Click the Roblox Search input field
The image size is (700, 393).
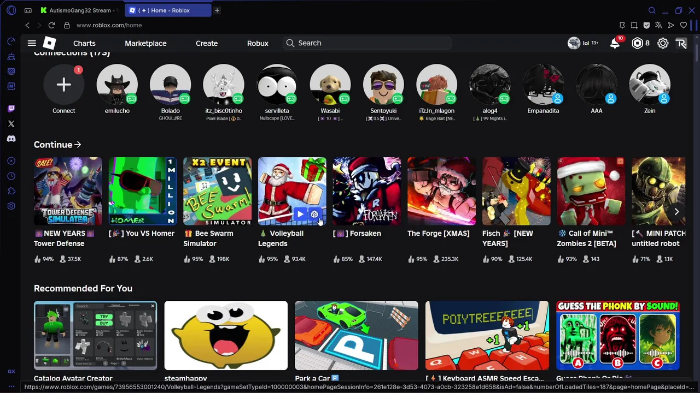pos(367,43)
